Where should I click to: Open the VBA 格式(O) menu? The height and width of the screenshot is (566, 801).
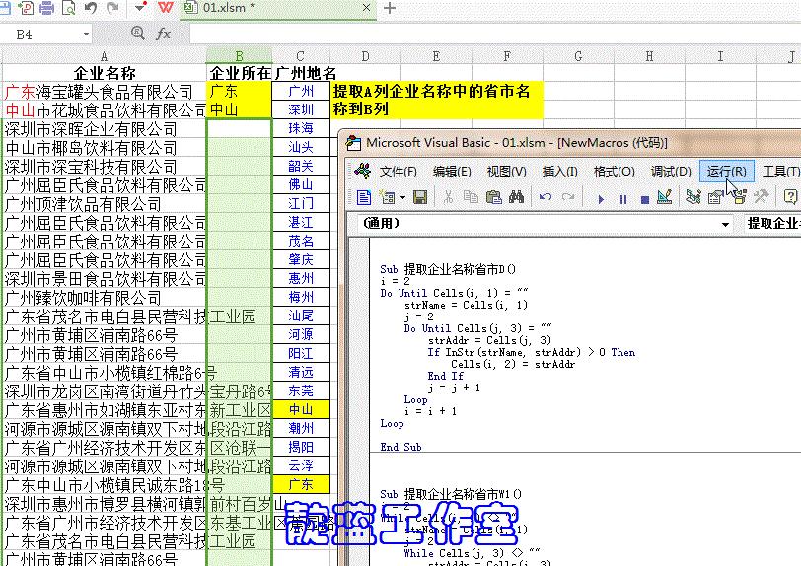pos(614,172)
